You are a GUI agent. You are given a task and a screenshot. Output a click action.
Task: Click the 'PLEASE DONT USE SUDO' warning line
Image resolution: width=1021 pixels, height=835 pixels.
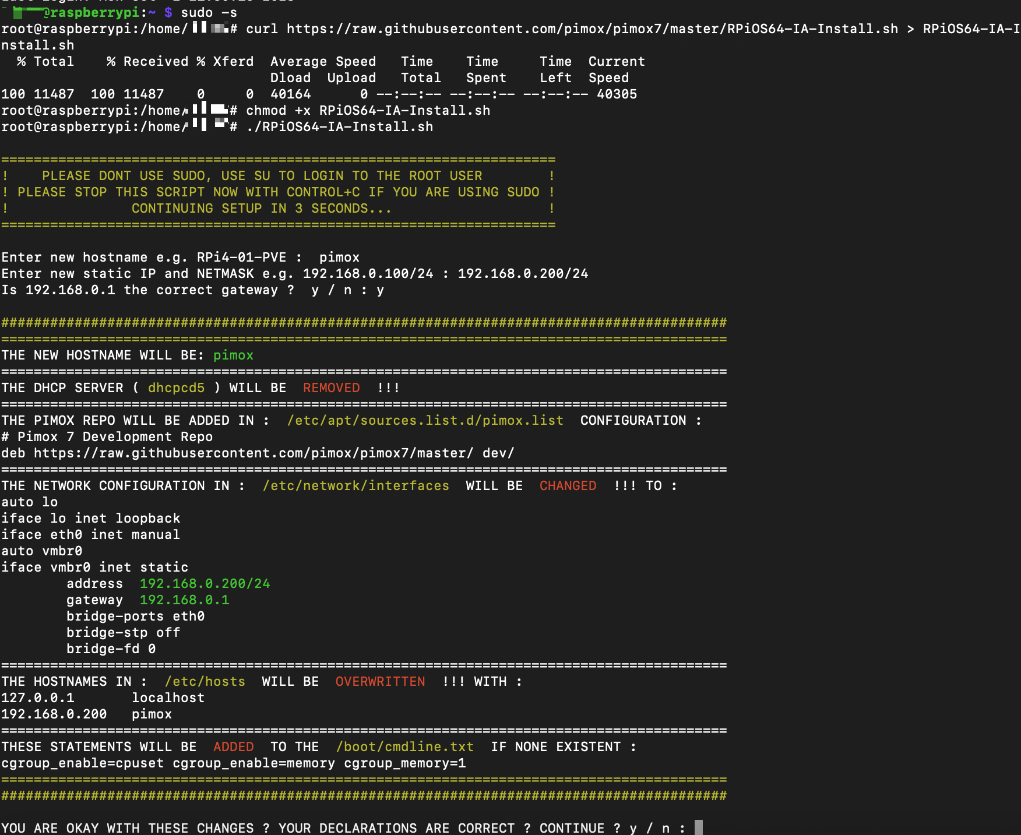[x=279, y=176]
